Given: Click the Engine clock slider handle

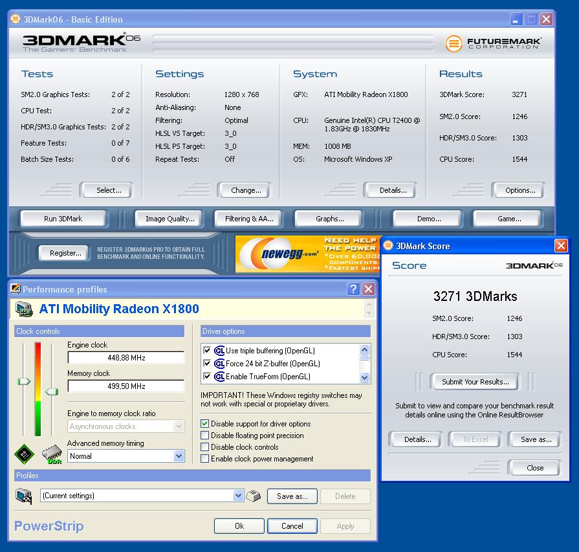Looking at the screenshot, I should [24, 381].
